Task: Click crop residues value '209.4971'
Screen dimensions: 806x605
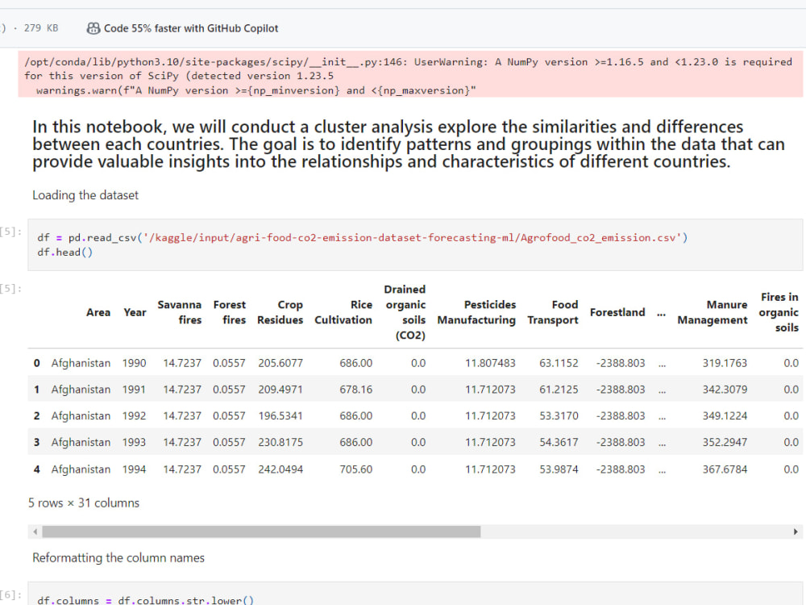Action: coord(280,390)
